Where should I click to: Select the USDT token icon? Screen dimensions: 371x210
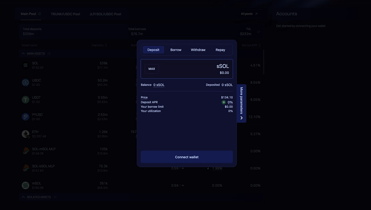pos(25,100)
